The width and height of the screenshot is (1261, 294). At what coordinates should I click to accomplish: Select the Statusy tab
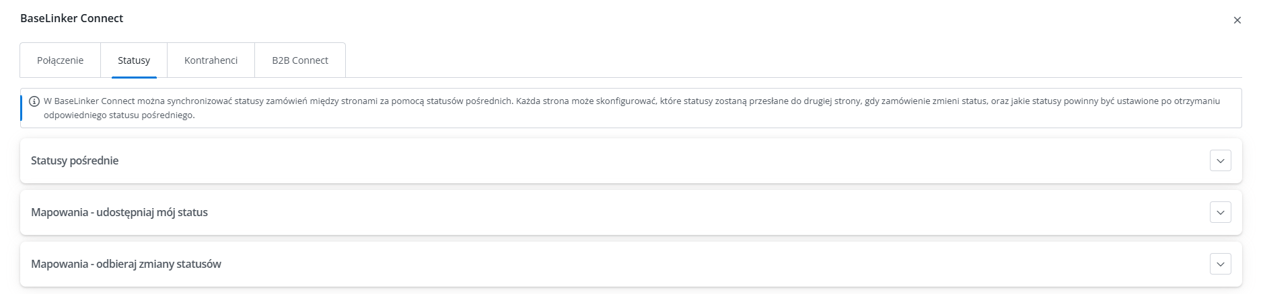click(134, 60)
